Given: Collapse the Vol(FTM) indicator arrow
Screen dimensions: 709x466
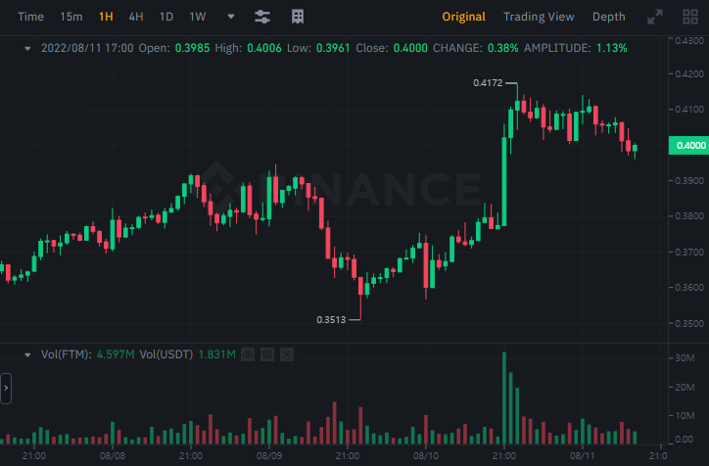Looking at the screenshot, I should pyautogui.click(x=27, y=355).
